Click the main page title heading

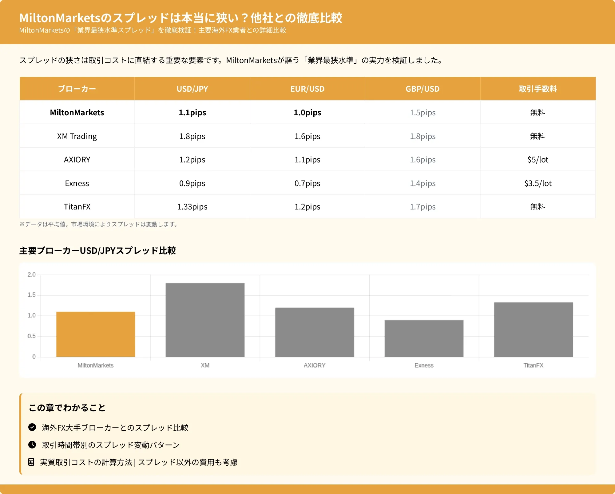(181, 18)
